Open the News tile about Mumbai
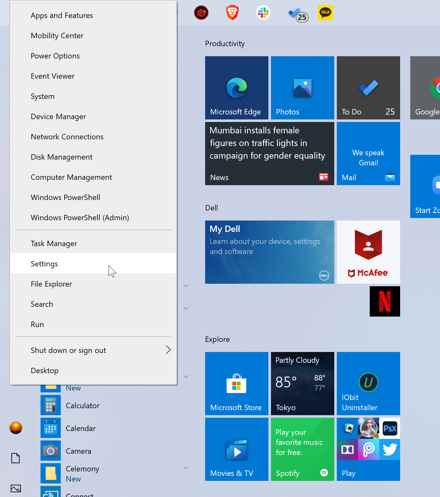Viewport: 440px width, 497px height. 270,154
